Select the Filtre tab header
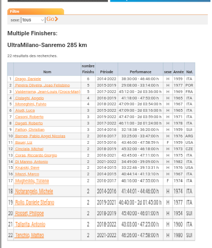Viewport: 212px width, 248px height. [x=36, y=11]
